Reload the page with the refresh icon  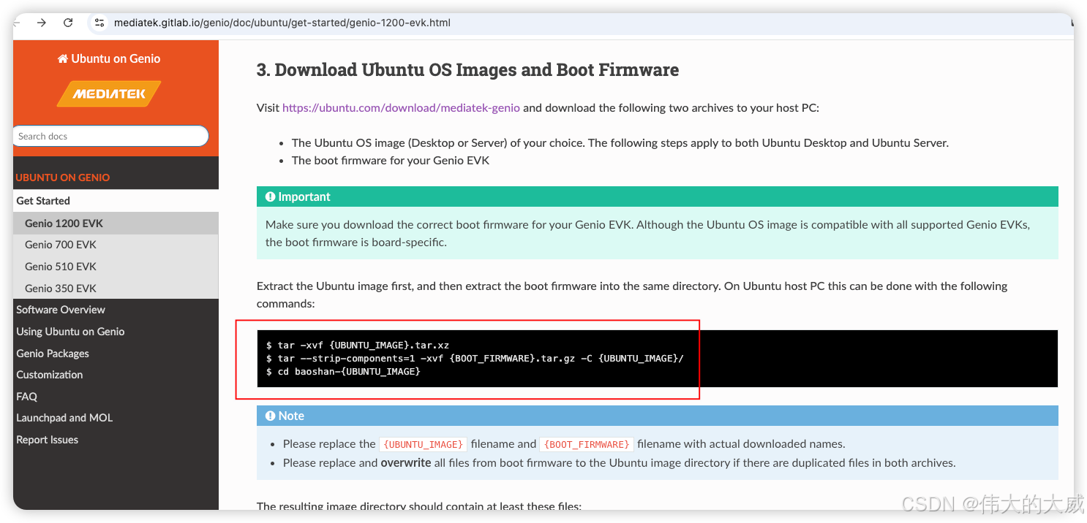coord(68,23)
